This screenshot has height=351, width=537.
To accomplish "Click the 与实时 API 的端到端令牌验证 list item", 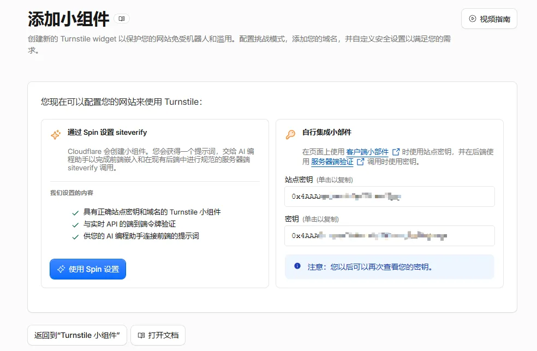I will click(x=129, y=224).
